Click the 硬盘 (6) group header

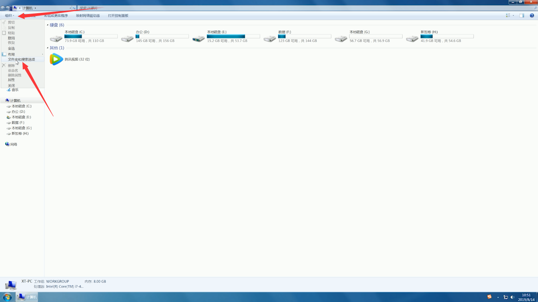click(57, 25)
